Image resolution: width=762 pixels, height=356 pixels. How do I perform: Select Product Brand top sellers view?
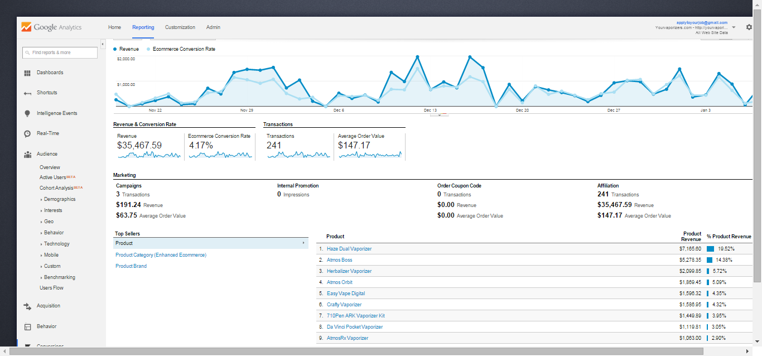(131, 266)
